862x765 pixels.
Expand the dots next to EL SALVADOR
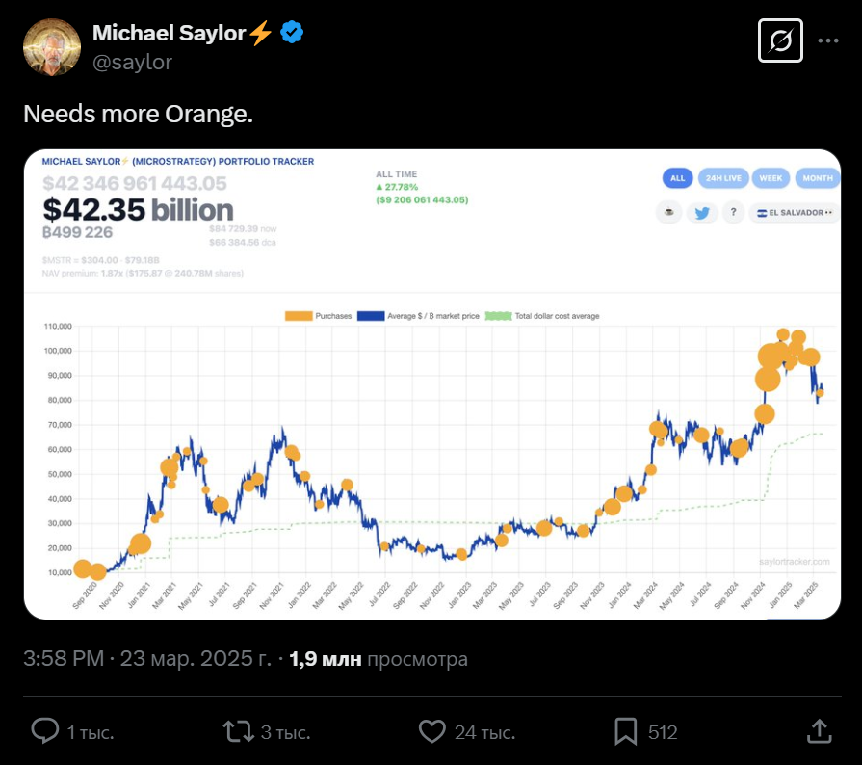[829, 212]
